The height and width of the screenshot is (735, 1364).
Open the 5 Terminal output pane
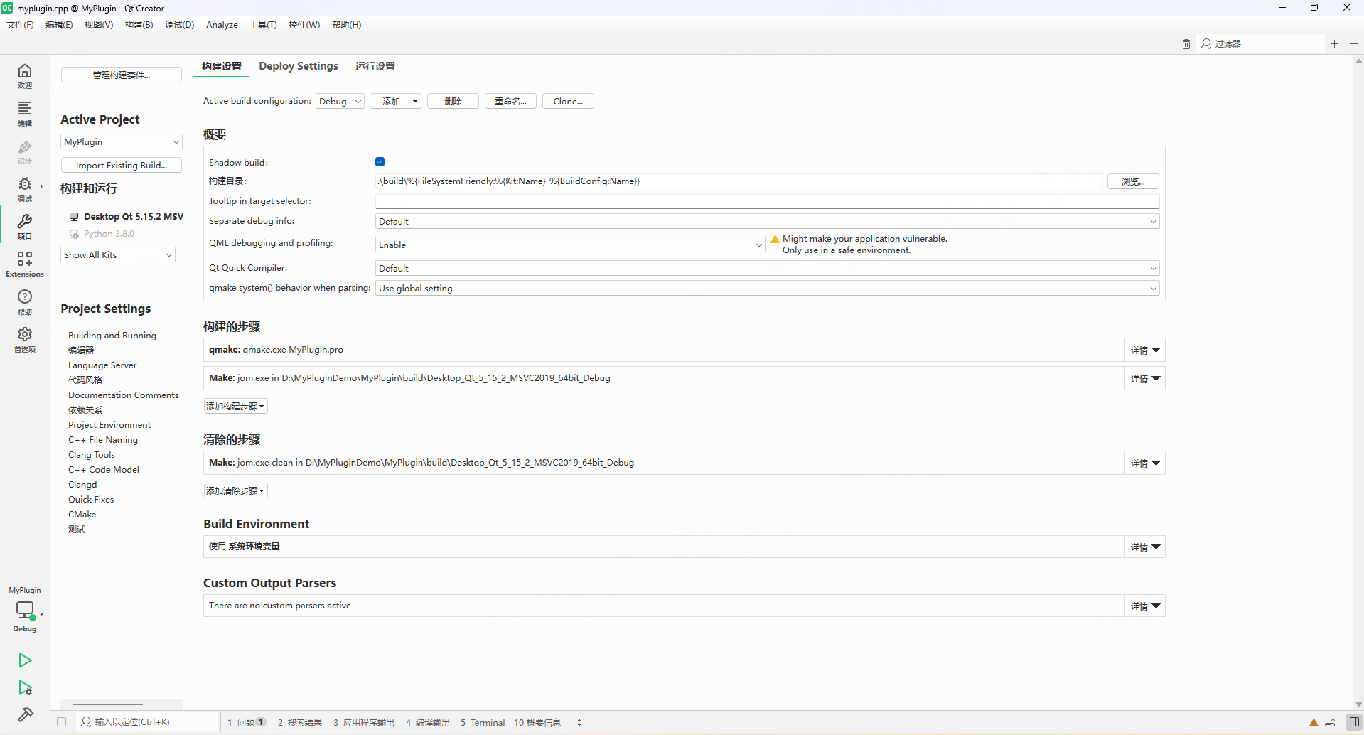[x=483, y=722]
